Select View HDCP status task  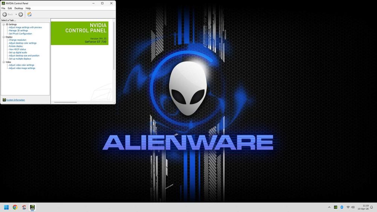click(17, 49)
